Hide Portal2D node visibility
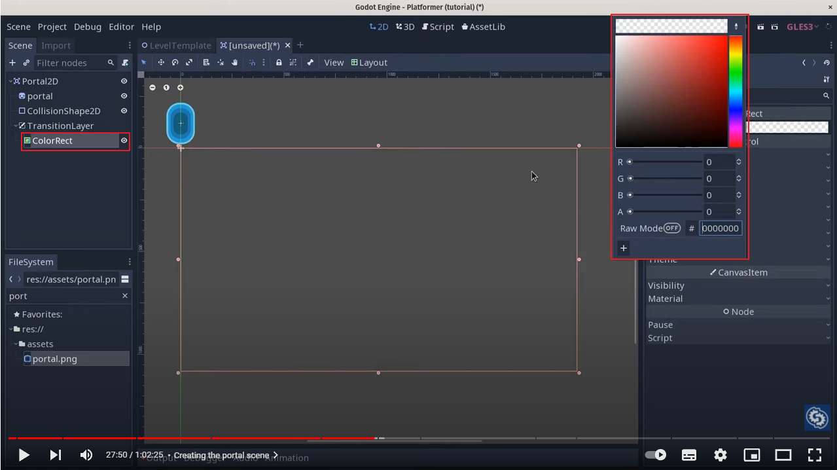The width and height of the screenshot is (837, 470). tap(124, 81)
